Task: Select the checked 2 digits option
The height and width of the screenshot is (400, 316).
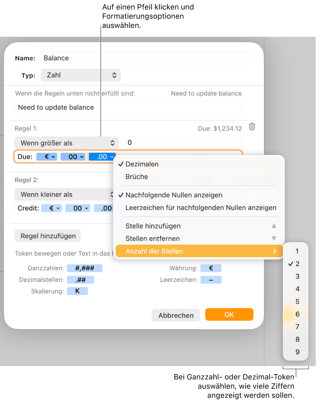Action: coord(296,264)
